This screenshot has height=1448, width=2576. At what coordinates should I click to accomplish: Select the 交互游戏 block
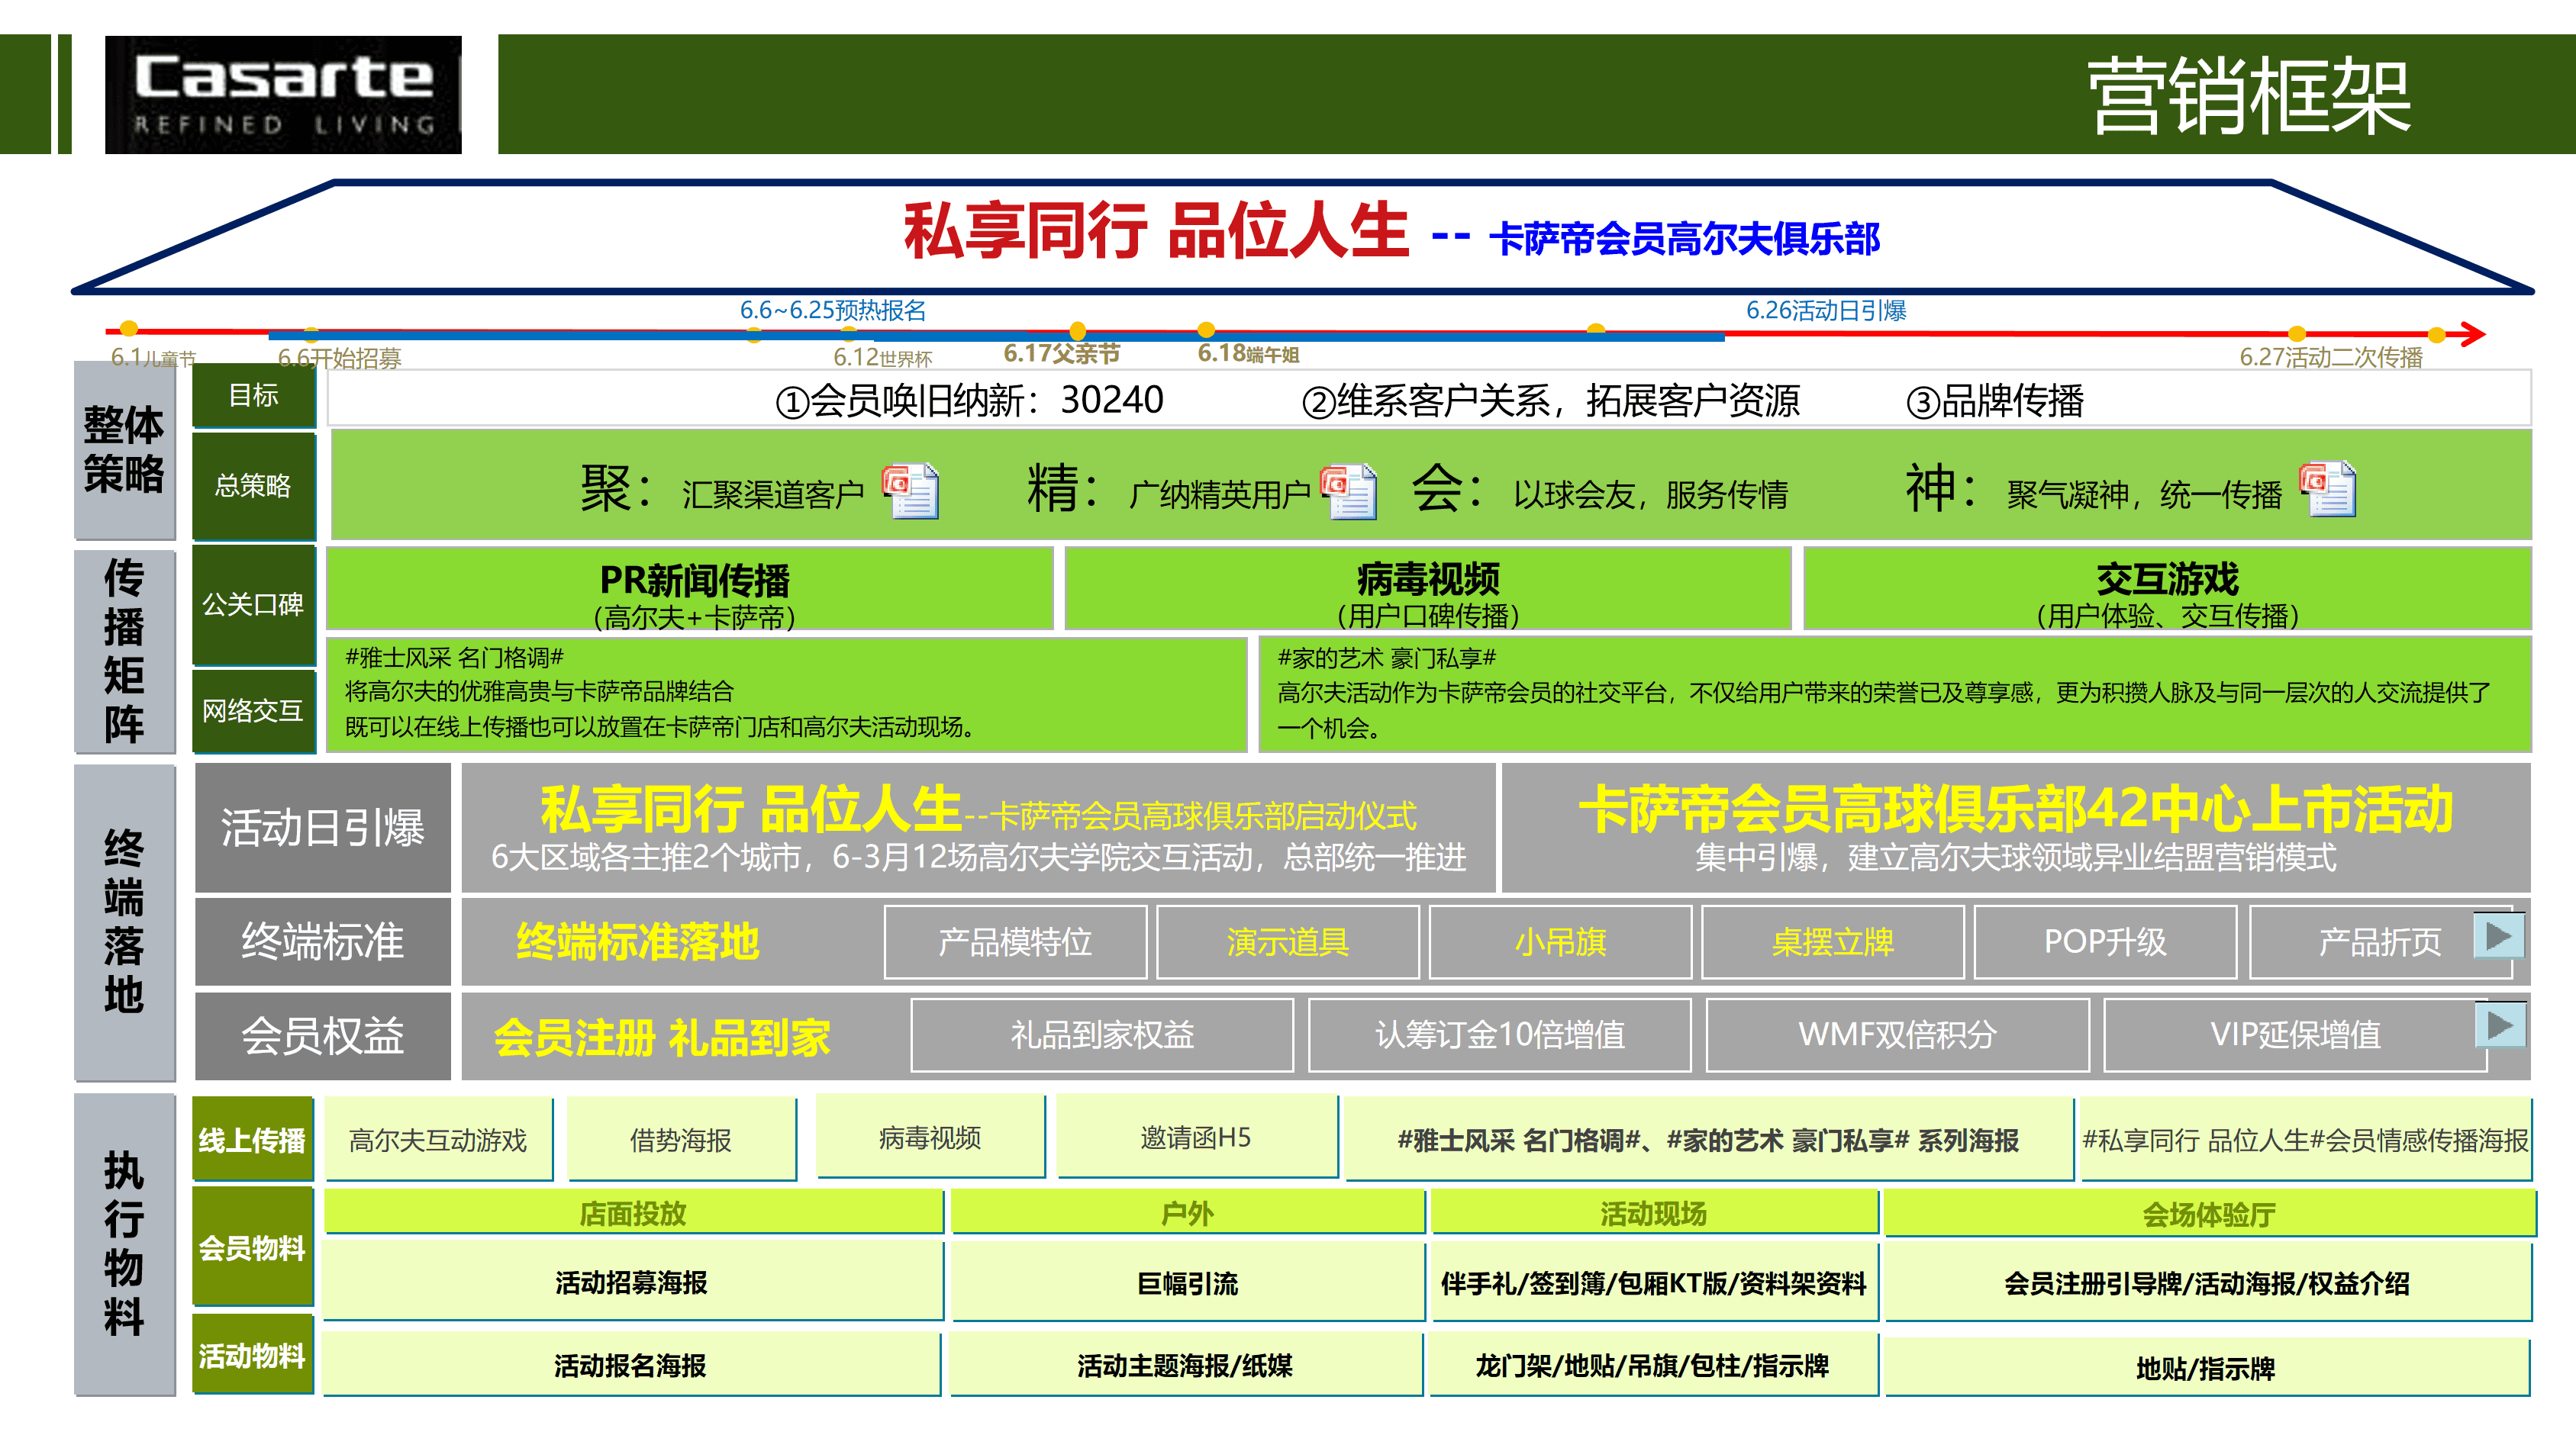2167,589
